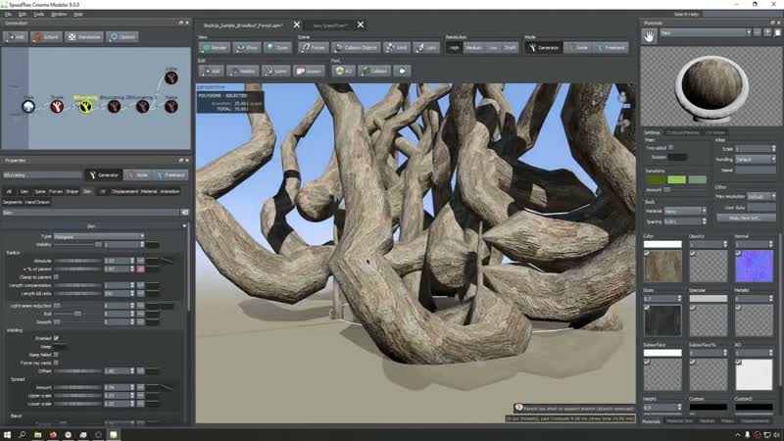Viewport: 784px width, 441px height.
Task: Select Medium resolution button
Action: point(473,47)
